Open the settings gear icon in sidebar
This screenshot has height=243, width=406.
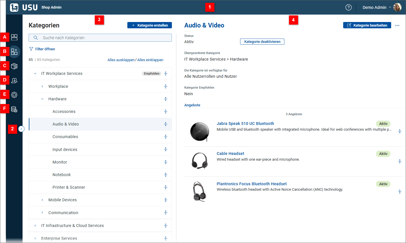(14, 95)
